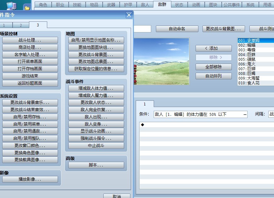Open the 职业 database tab
The image size is (274, 198).
60,5
